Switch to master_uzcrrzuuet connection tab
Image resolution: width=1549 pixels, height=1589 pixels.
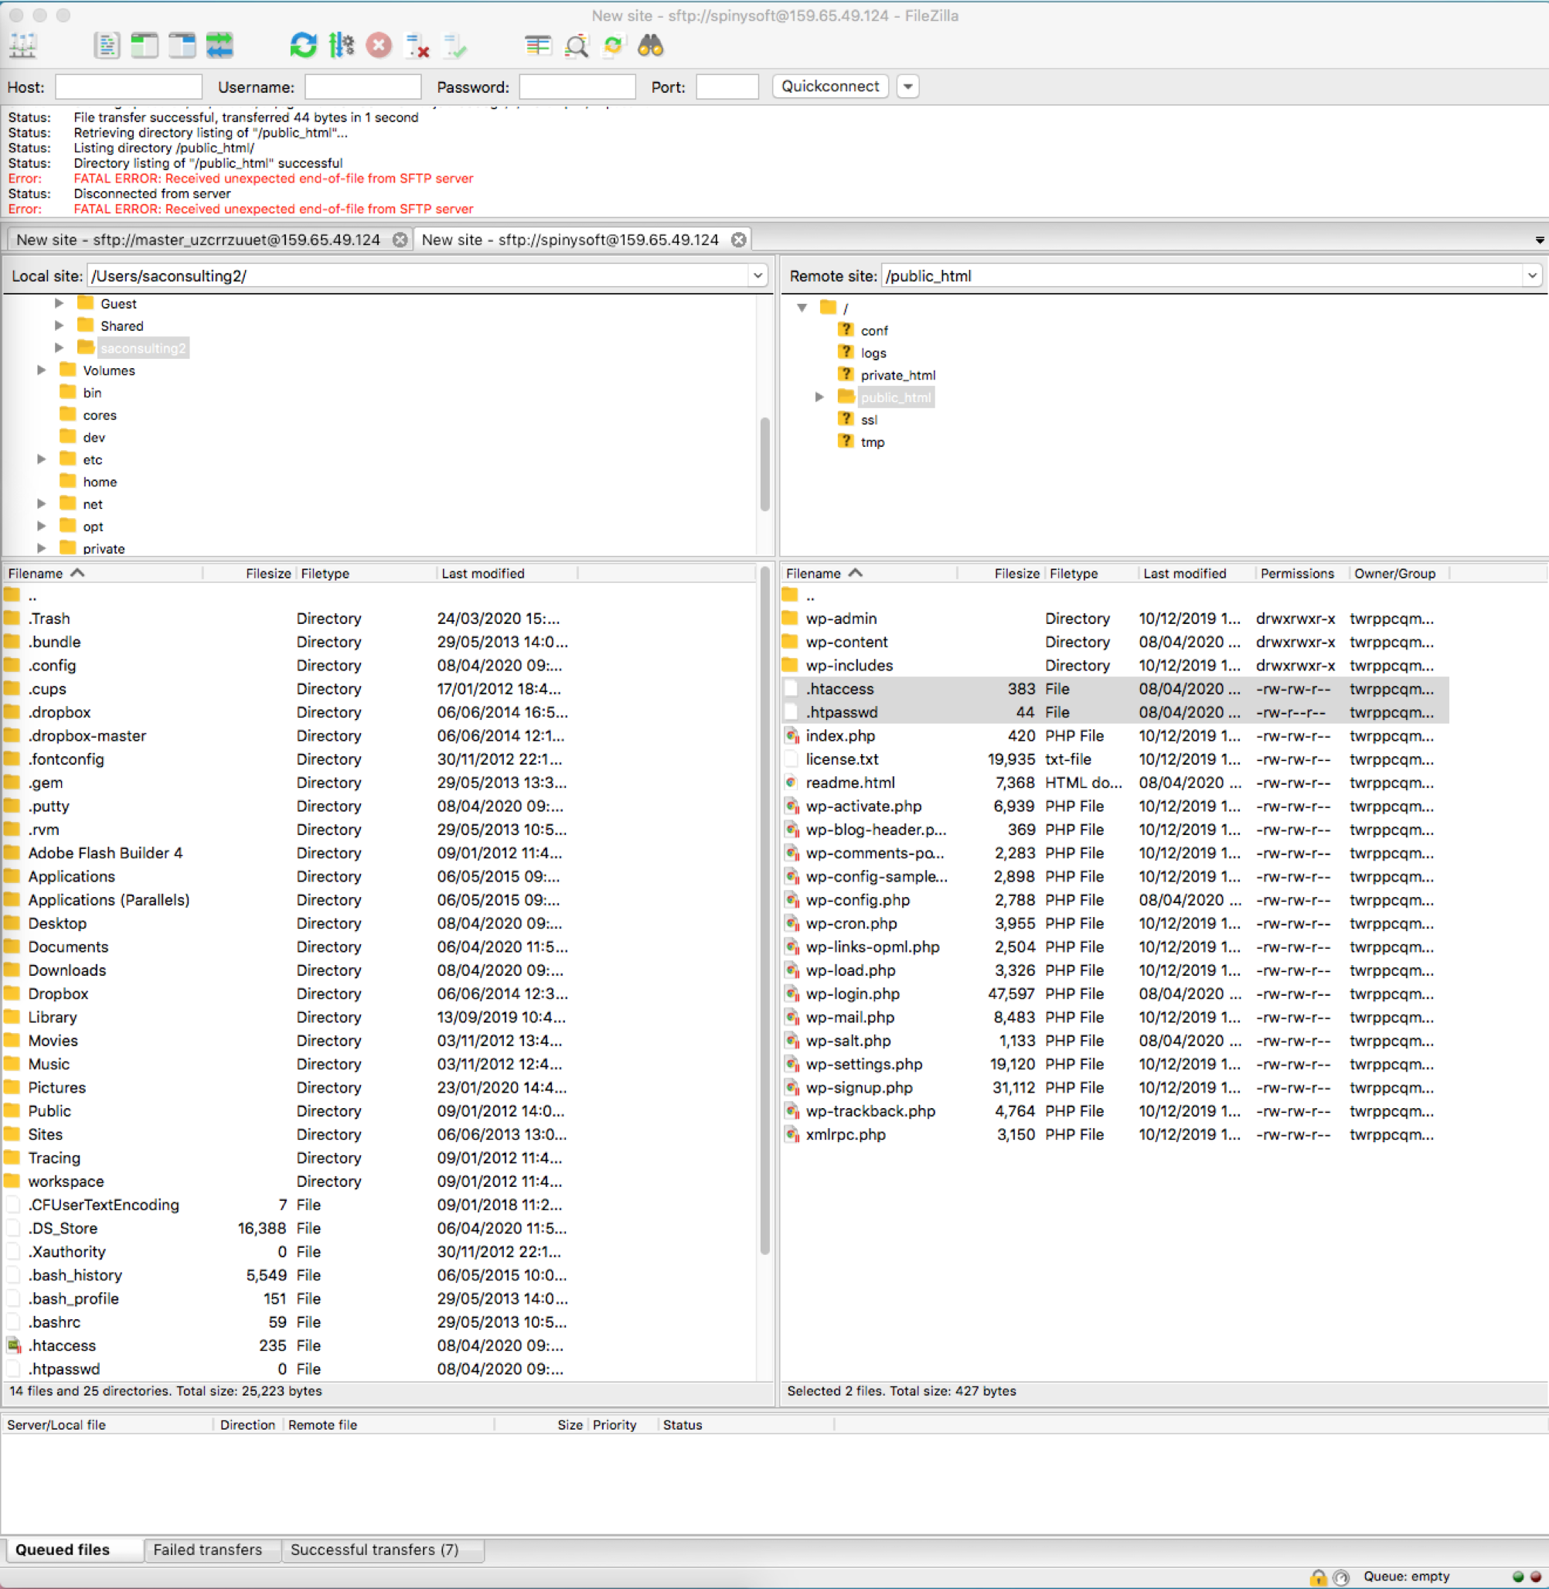[198, 240]
